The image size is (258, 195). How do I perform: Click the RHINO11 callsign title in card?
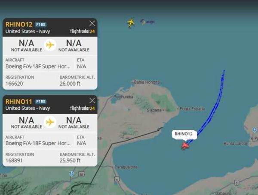[x=19, y=102]
